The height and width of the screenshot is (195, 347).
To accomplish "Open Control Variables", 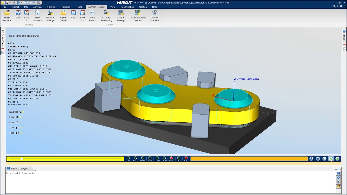I will click(155, 16).
